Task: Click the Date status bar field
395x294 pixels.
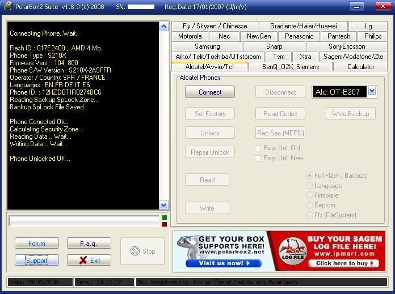Action: pos(40,282)
